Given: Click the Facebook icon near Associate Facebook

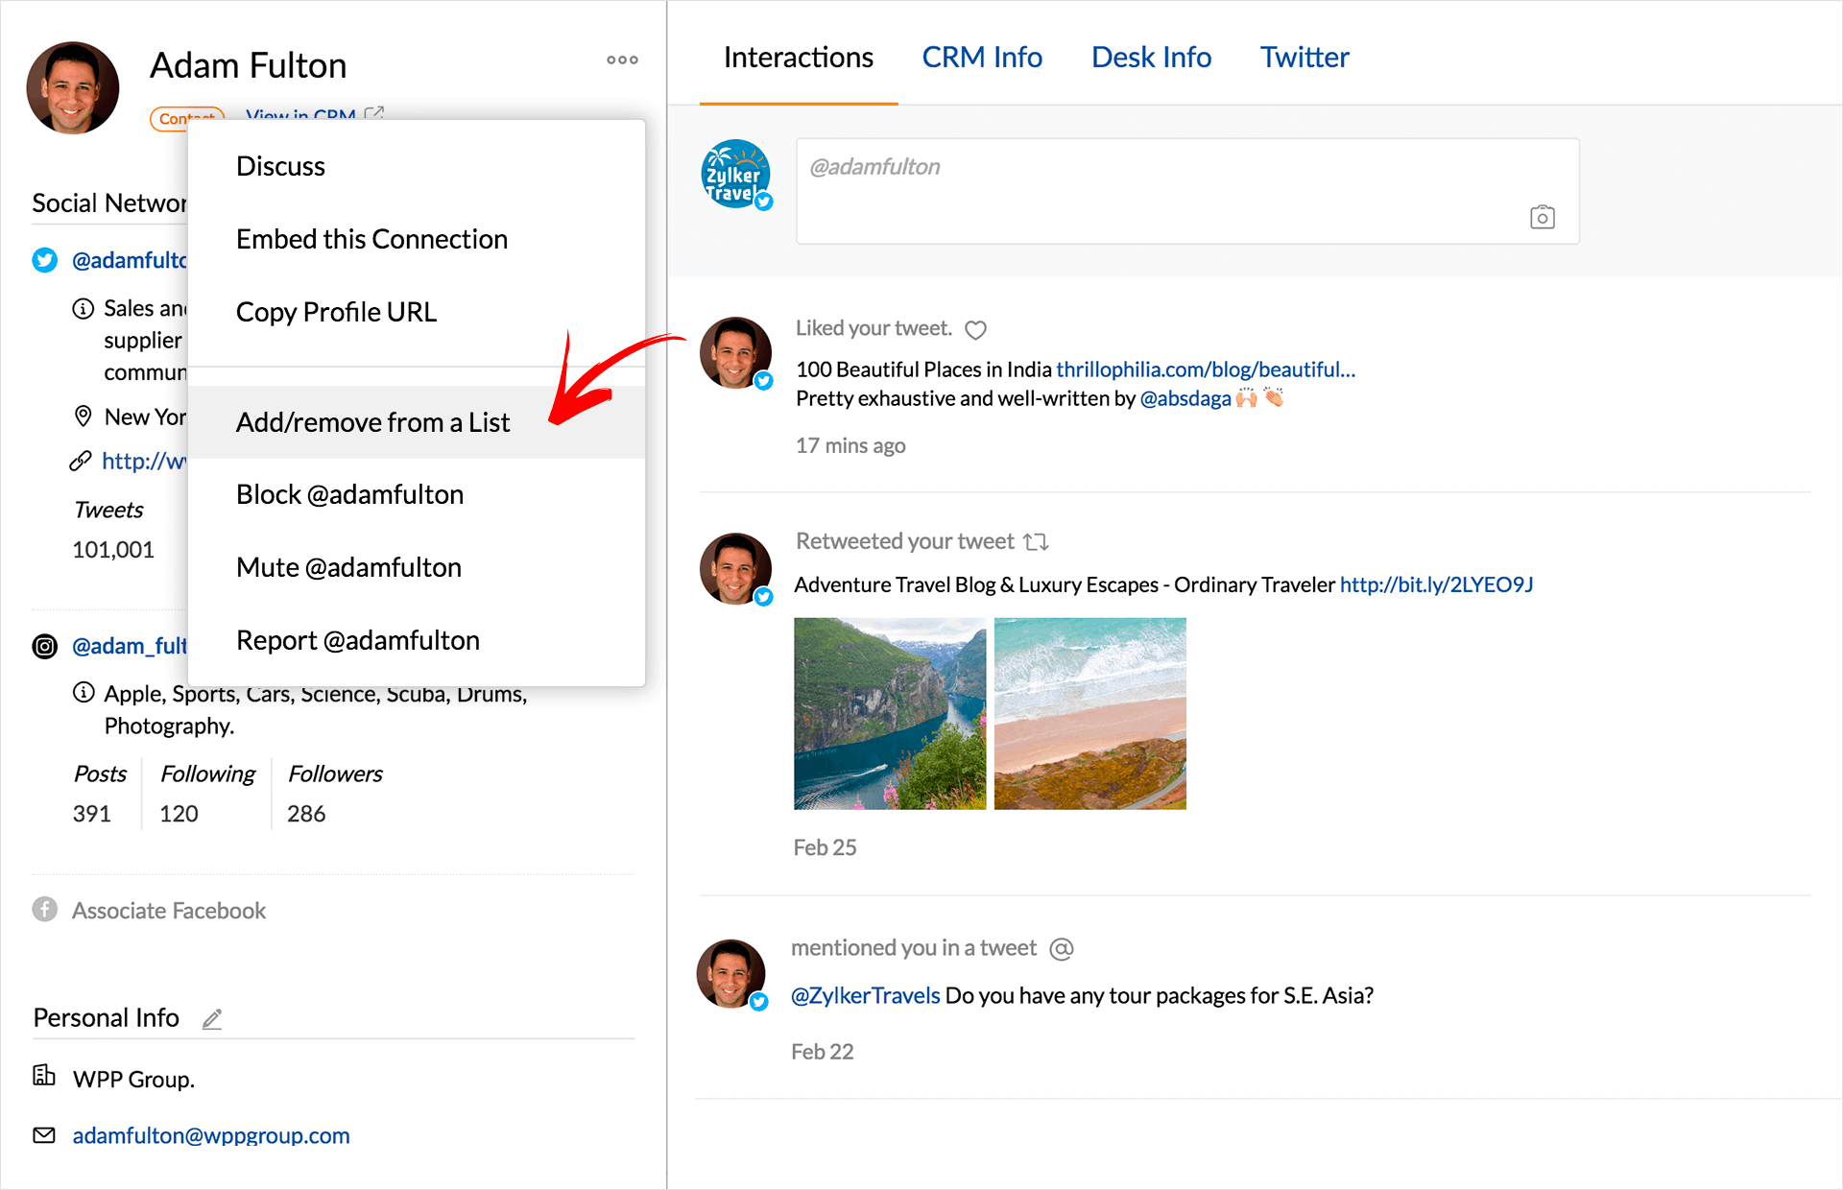Looking at the screenshot, I should (45, 910).
